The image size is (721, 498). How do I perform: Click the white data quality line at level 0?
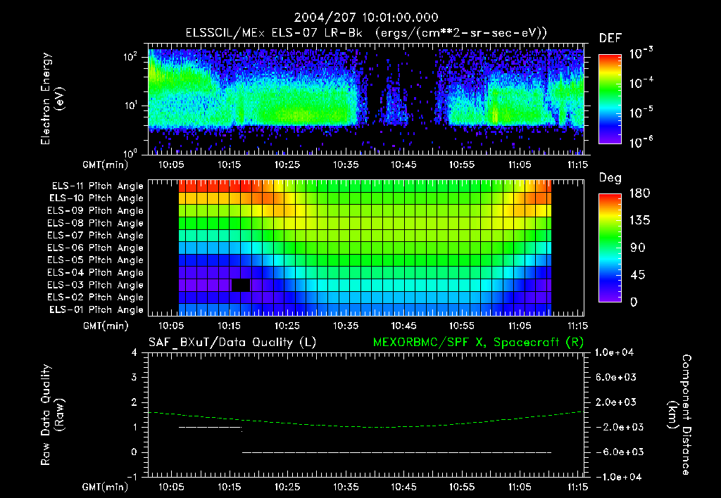coord(397,452)
